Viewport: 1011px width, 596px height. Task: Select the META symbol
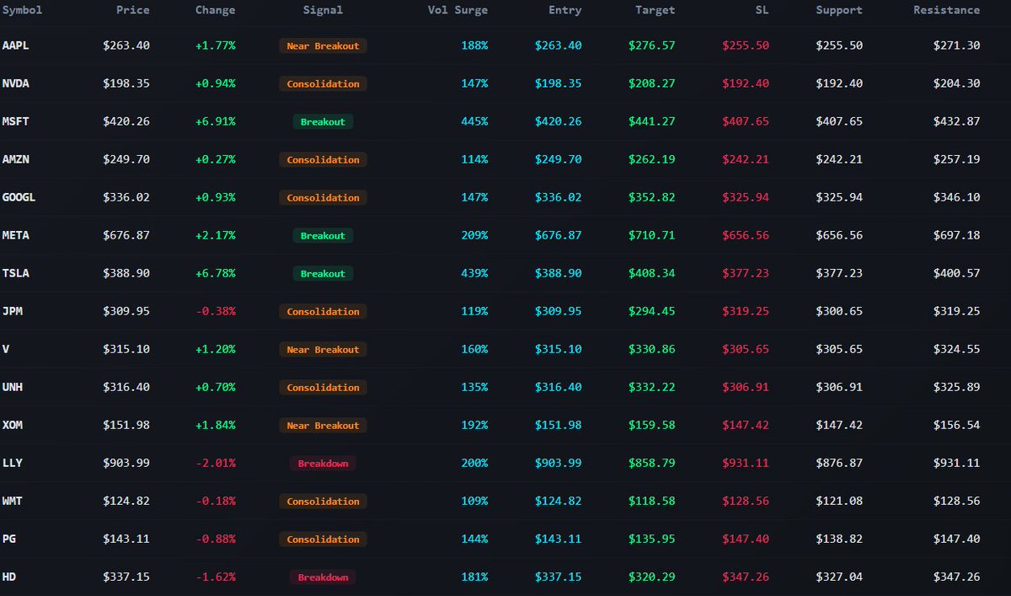[x=16, y=235]
